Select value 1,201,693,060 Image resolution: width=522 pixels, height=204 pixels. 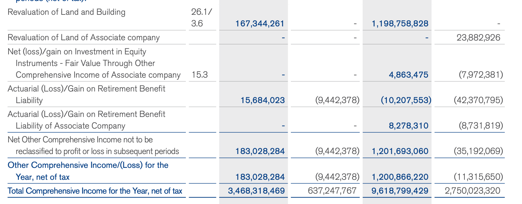pos(400,151)
